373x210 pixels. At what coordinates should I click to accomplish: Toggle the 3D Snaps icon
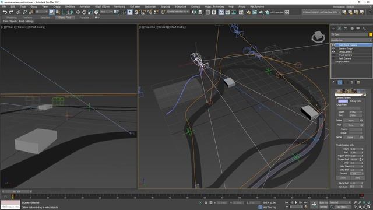[x=137, y=12]
